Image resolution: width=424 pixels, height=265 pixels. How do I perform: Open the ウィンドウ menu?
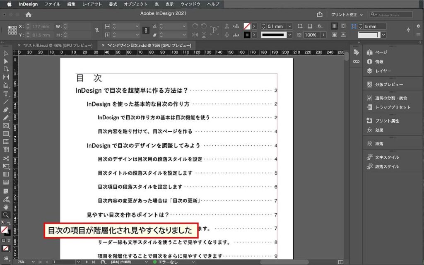[x=190, y=4]
